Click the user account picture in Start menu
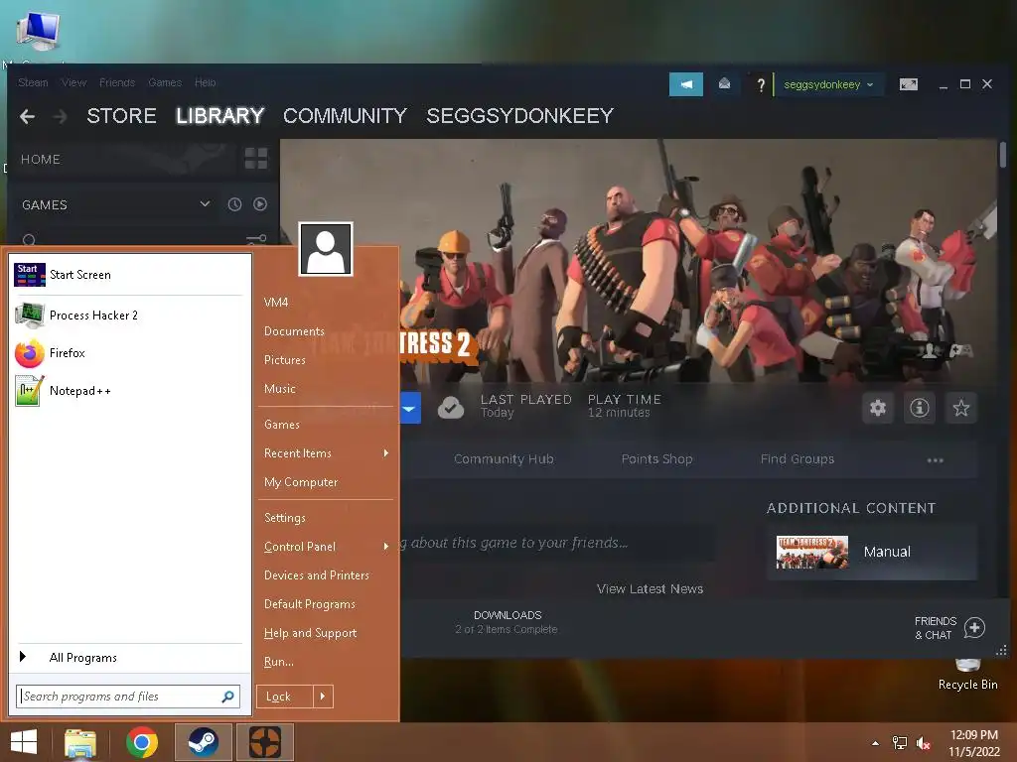1017x762 pixels. [326, 249]
